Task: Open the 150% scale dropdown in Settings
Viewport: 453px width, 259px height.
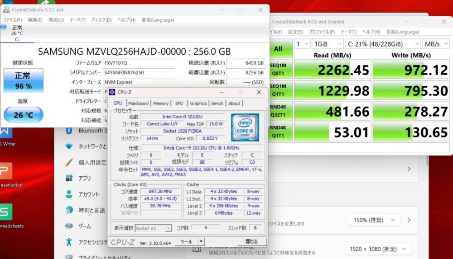Action: click(x=375, y=220)
